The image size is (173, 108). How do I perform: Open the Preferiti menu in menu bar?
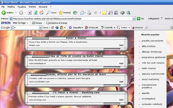pos(32,7)
